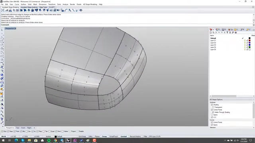Click the layer filter funnel icon
The image size is (255, 143).
[227, 33]
